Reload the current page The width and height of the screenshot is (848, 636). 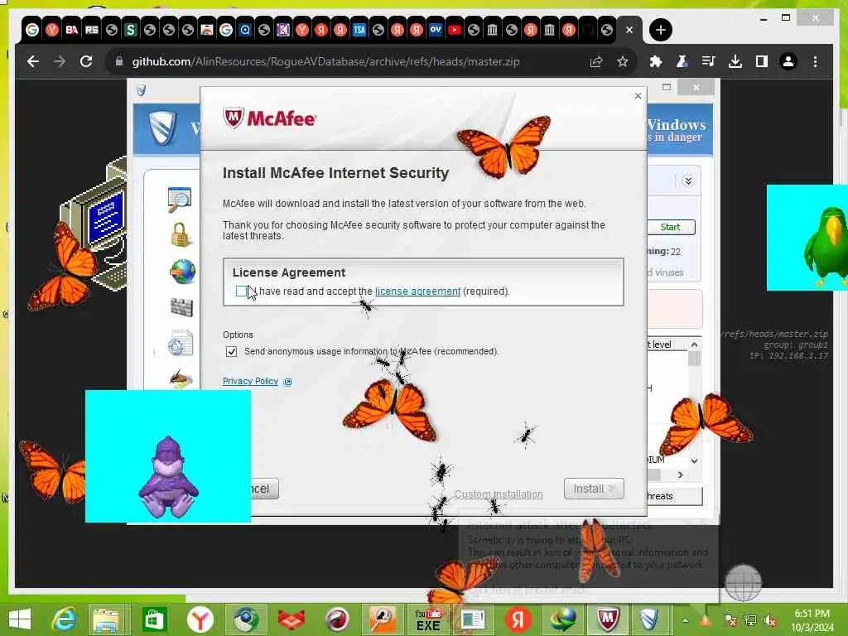tap(86, 61)
